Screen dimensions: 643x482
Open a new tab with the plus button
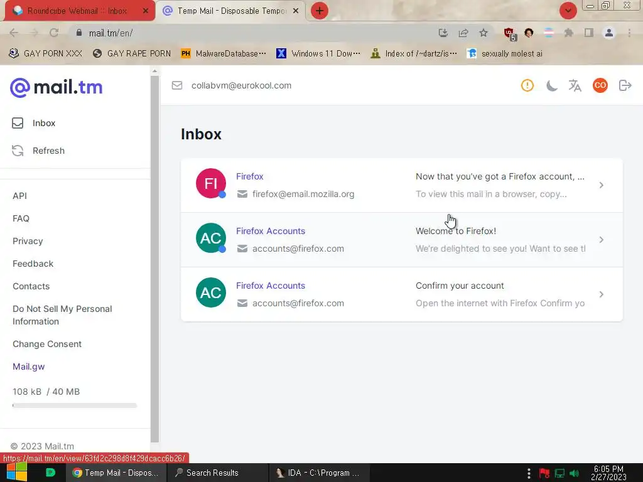[x=320, y=11]
